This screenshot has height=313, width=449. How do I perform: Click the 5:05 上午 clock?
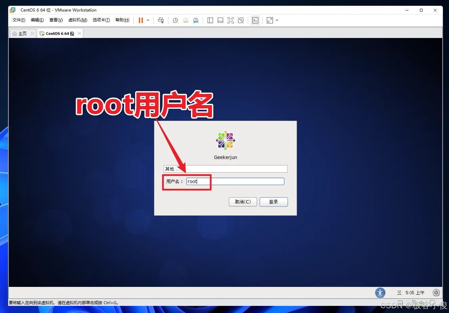click(x=415, y=293)
